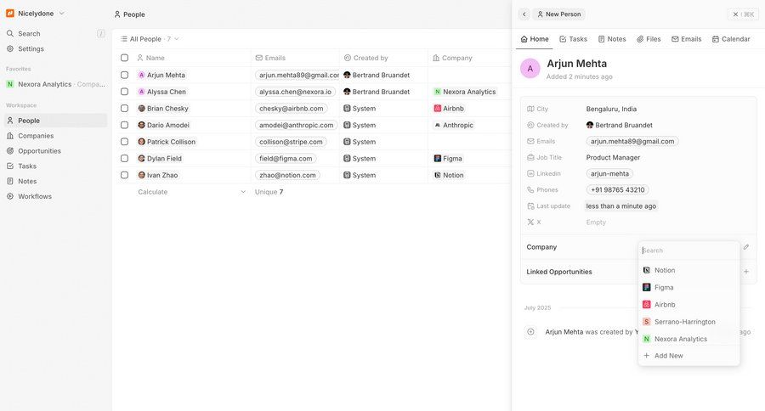This screenshot has width=765, height=411.
Task: Check the Ivan Zhao row checkbox
Action: (124, 175)
